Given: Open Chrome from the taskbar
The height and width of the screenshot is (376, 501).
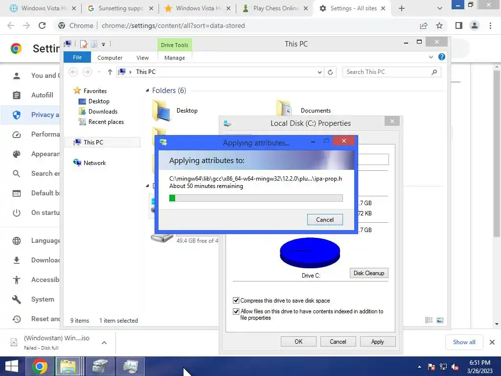Looking at the screenshot, I should (40, 366).
